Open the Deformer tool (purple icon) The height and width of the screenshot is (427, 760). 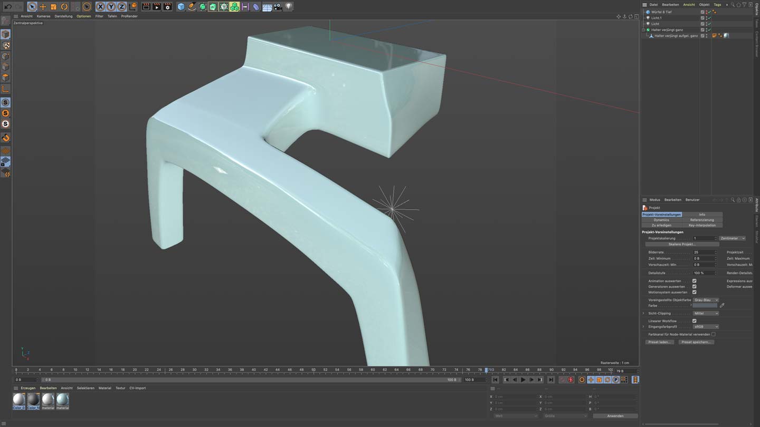256,7
